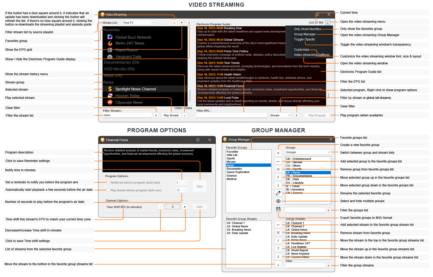Enable Notify me before program starts checkbox
The image size is (433, 277).
click(108, 183)
